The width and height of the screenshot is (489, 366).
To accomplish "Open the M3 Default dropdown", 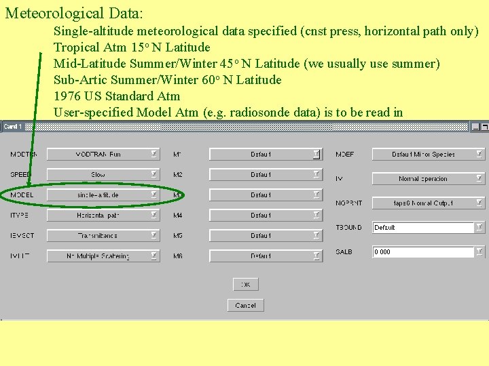I will [266, 195].
